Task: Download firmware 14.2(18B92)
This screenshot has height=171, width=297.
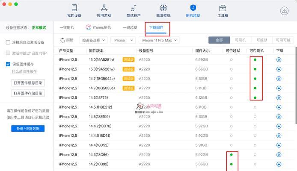Action: pyautogui.click(x=279, y=164)
